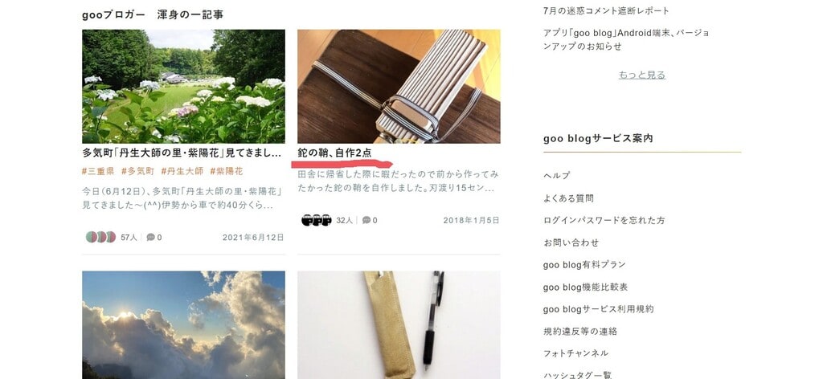Open よくある質問 in the sidebar
823x379 pixels.
pos(568,198)
